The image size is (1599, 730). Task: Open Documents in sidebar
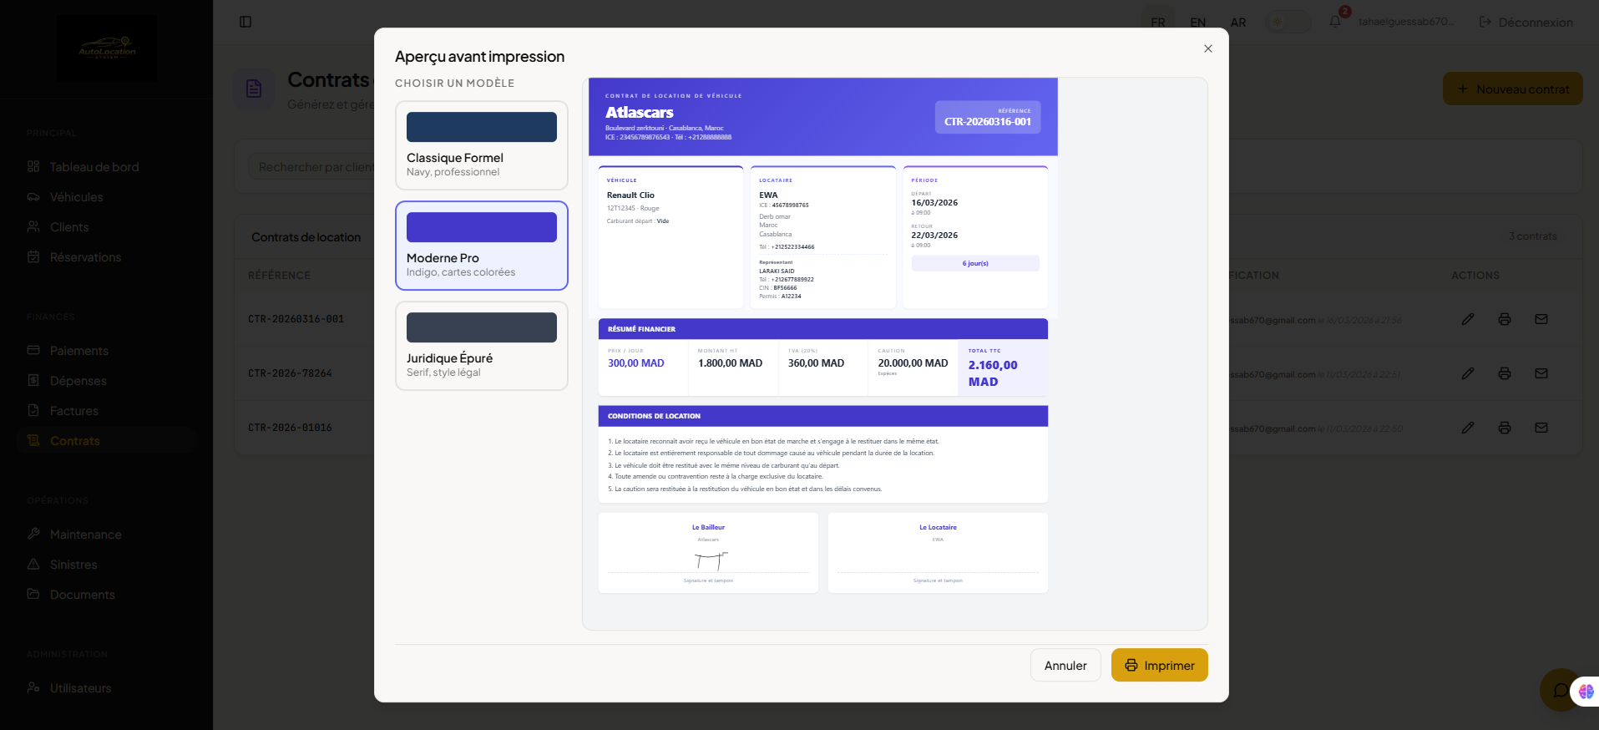tap(107, 595)
